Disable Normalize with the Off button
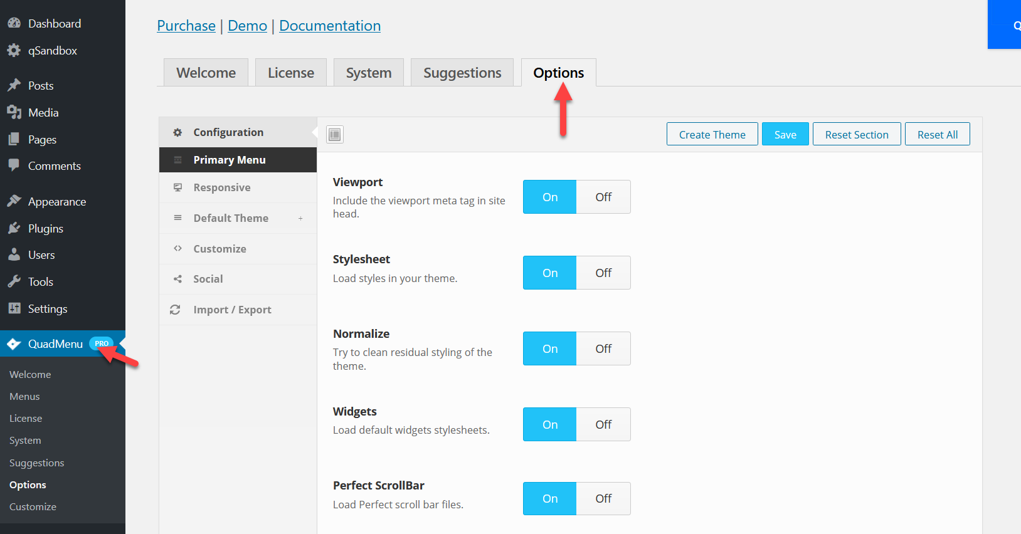 click(603, 348)
